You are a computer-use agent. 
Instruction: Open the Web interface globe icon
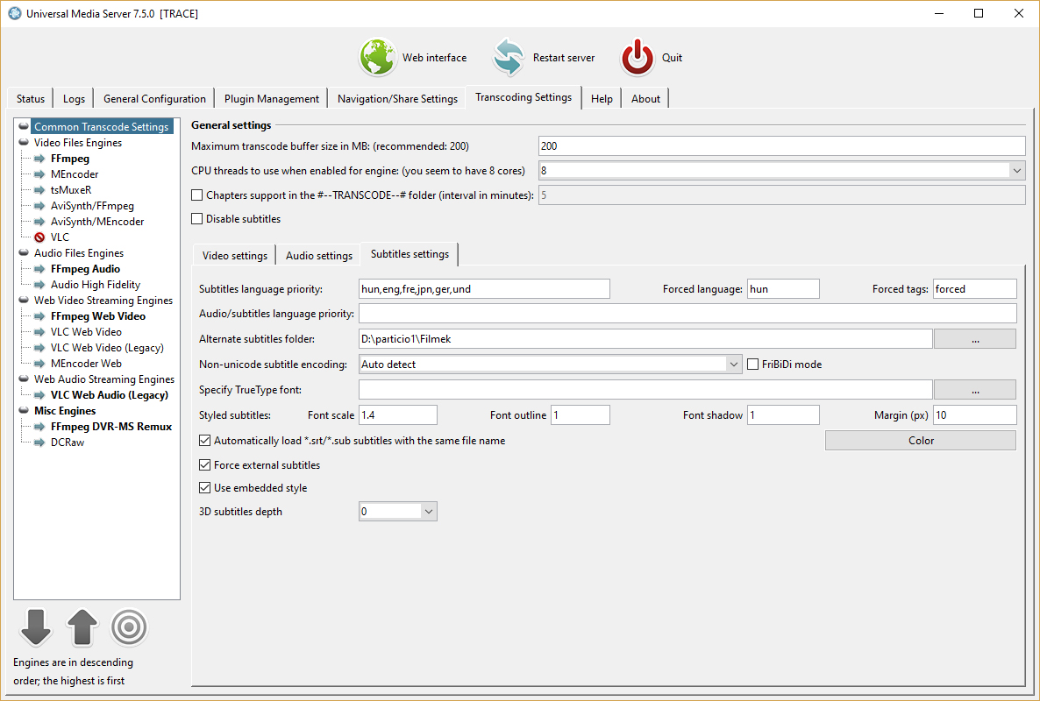(x=378, y=57)
